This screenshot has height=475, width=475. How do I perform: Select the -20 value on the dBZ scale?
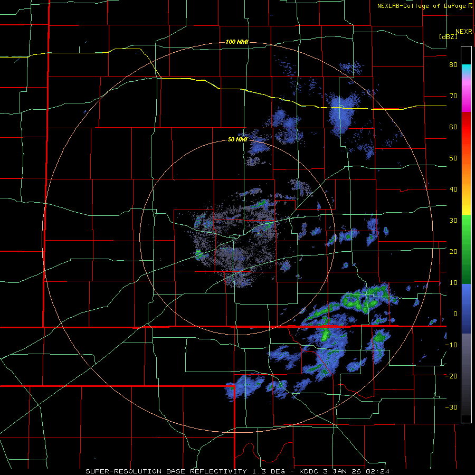(451, 376)
